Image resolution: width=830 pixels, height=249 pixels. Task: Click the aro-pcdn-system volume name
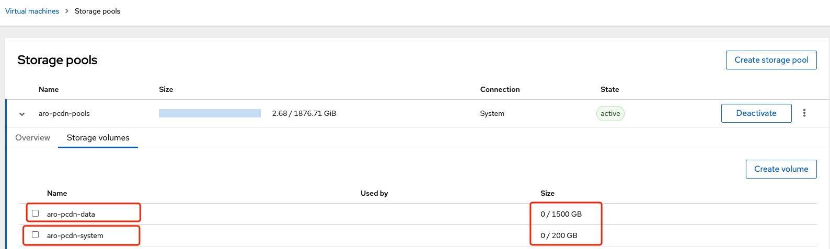(75, 235)
